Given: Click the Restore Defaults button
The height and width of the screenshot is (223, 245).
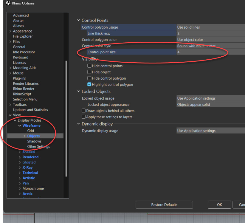Looking at the screenshot, I should point(164,205).
